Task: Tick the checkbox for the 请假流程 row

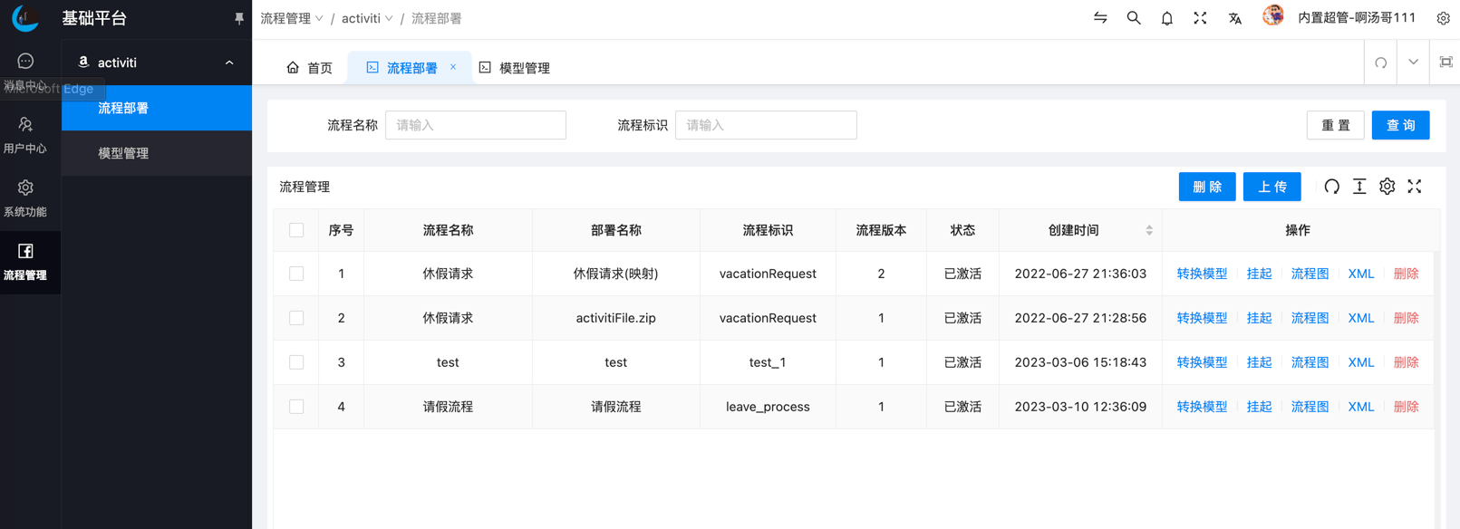Action: (296, 407)
